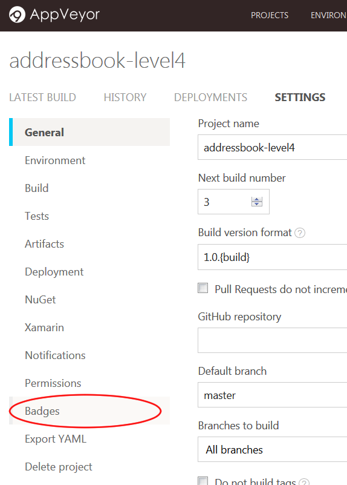Screen dimensions: 347x485
Task: Click the Do not build tags help icon
Action: [304, 482]
